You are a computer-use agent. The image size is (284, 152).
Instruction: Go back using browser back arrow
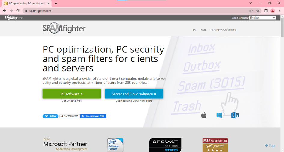pyautogui.click(x=5, y=11)
